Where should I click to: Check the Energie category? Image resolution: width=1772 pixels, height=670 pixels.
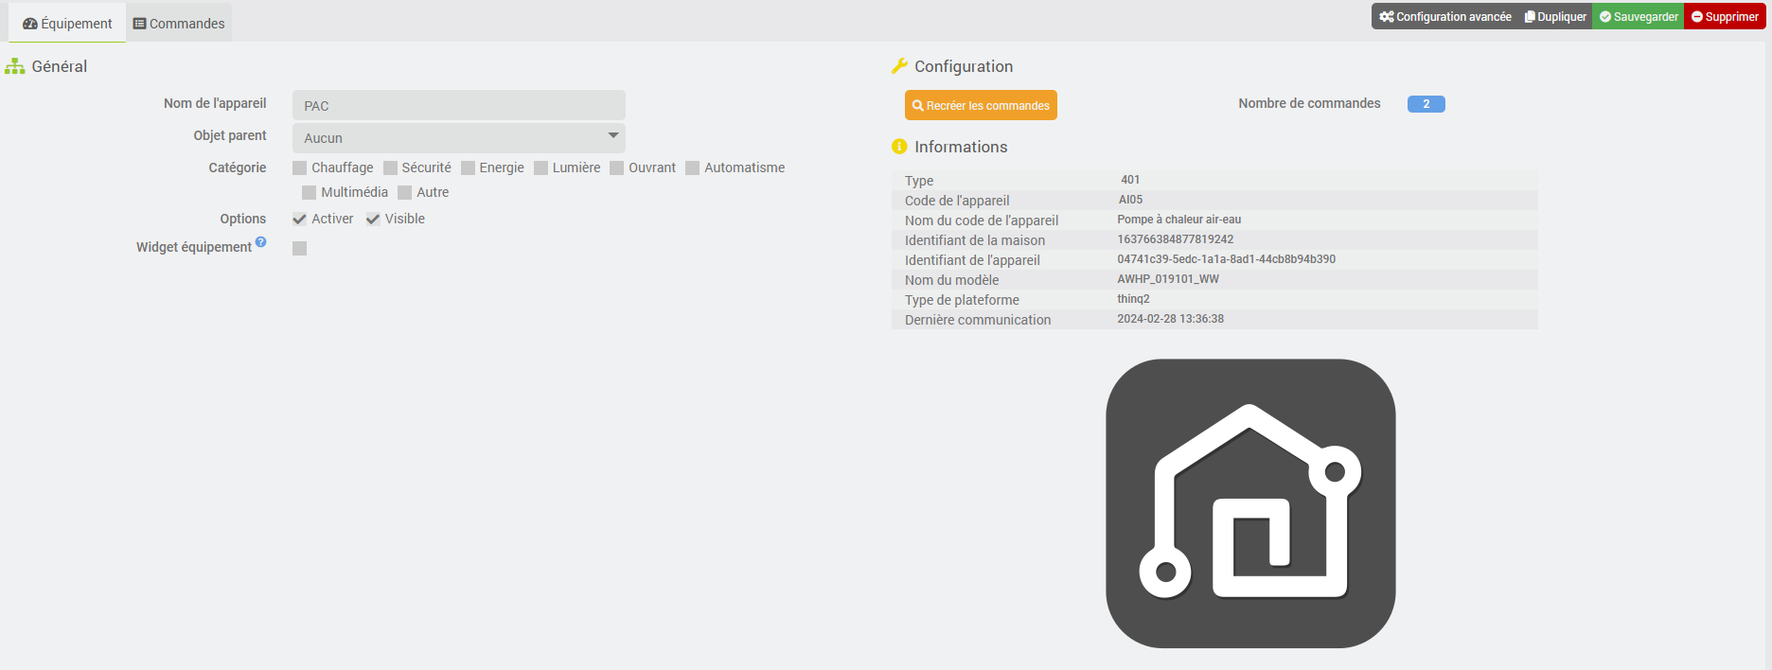point(468,168)
